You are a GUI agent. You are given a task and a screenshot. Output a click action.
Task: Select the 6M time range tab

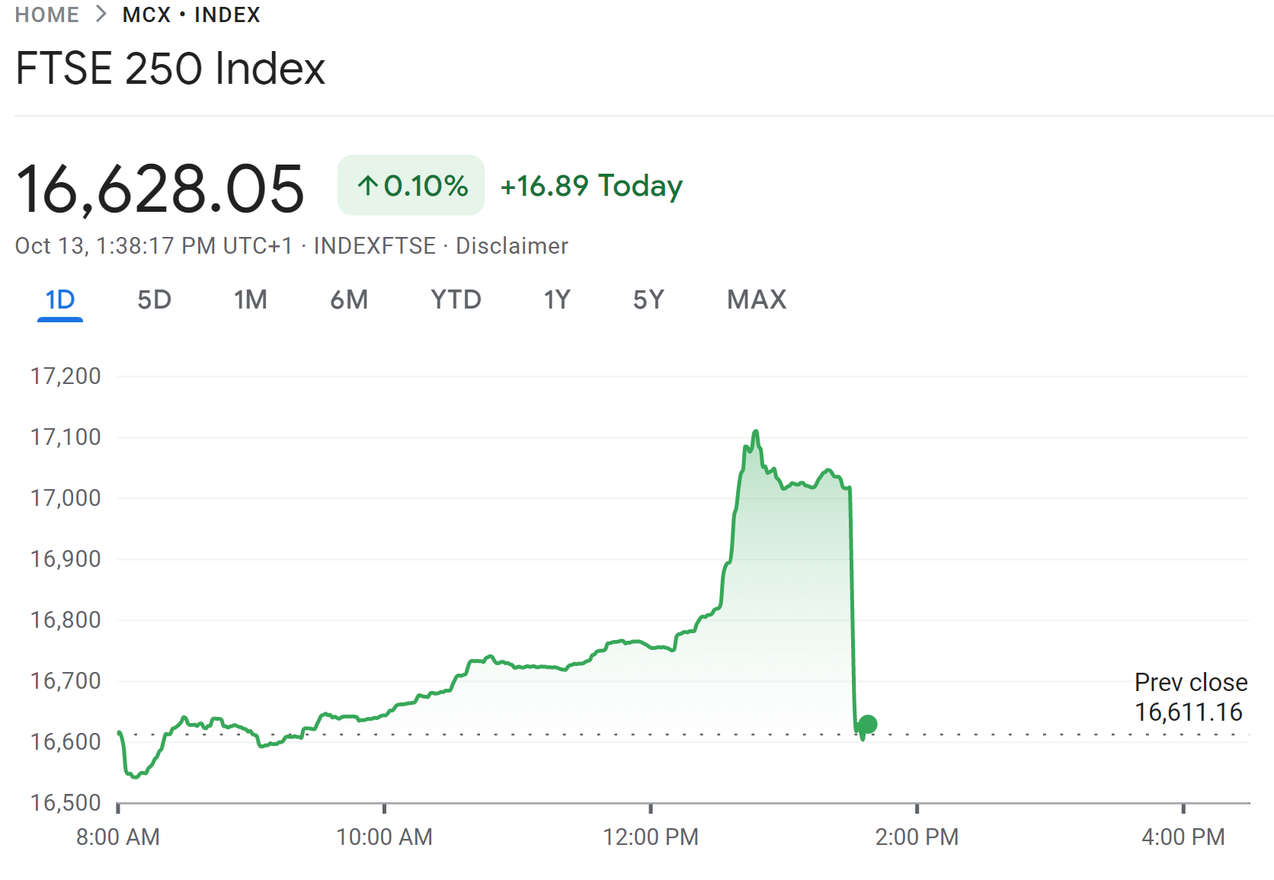tap(349, 299)
